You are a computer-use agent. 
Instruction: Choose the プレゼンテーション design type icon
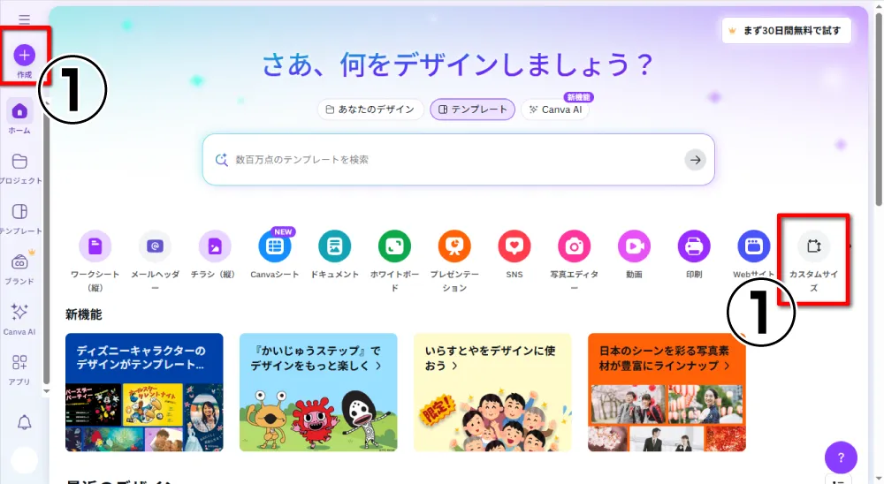tap(454, 246)
